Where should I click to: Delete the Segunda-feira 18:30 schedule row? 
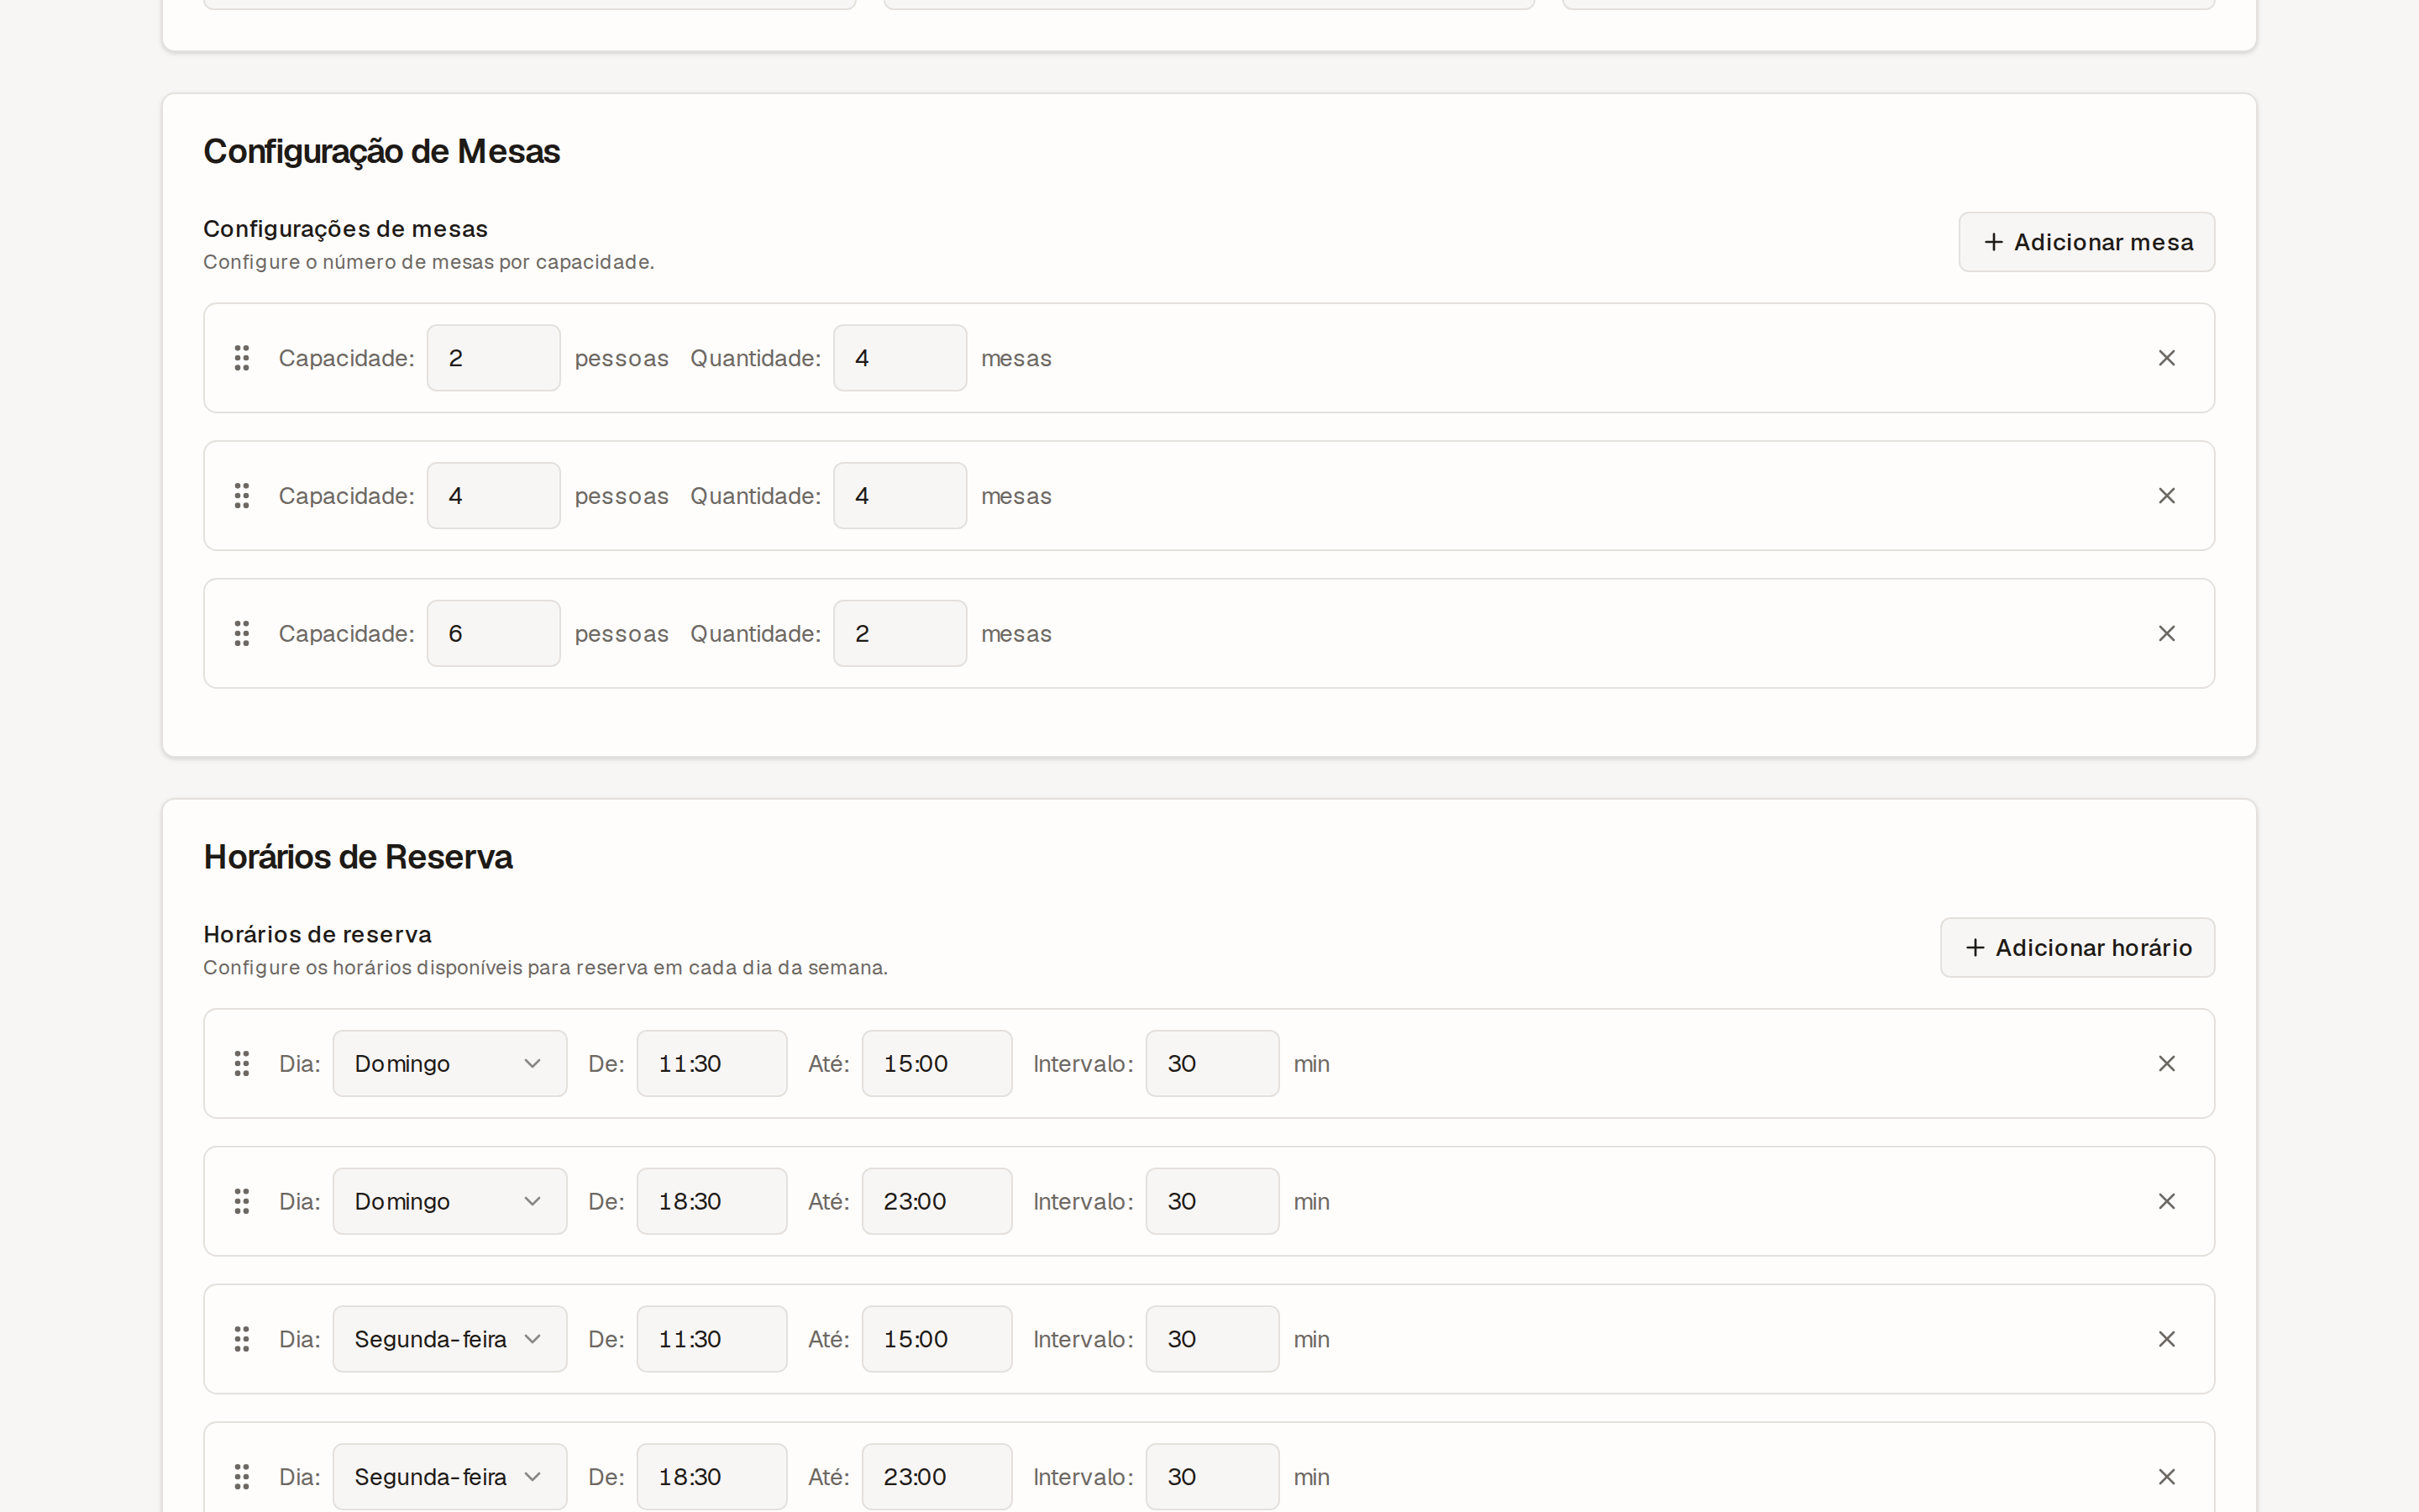click(x=2166, y=1478)
